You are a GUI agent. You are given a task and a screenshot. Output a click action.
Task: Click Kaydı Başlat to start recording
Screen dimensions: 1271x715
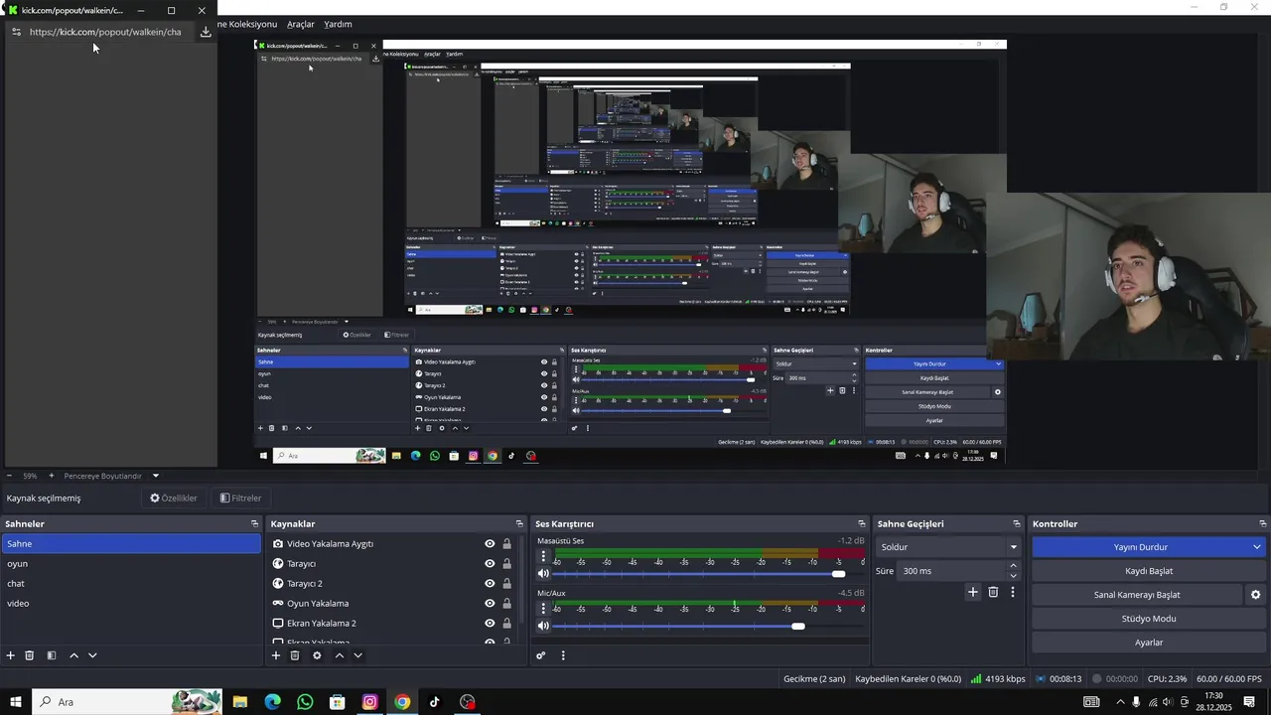click(1149, 571)
